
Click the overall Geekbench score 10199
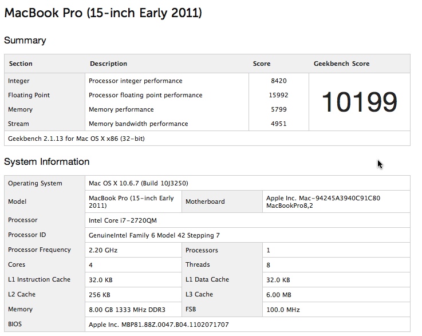pyautogui.click(x=360, y=102)
